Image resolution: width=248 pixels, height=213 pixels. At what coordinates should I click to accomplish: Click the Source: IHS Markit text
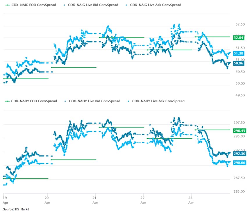[x=16, y=209]
